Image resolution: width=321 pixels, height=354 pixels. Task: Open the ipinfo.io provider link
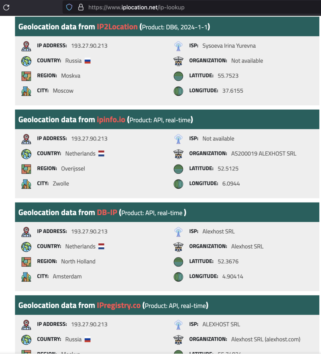(x=111, y=120)
